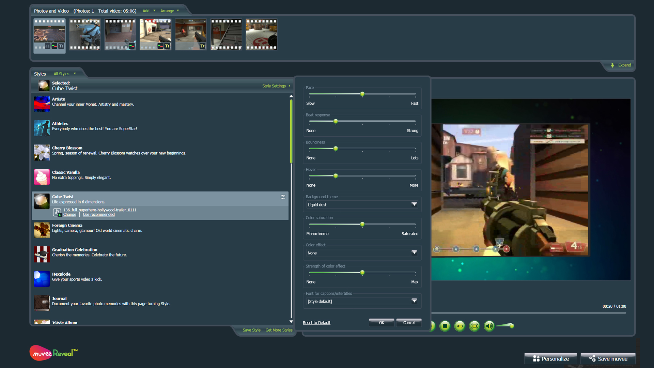Mute audio with the speaker icon
Screen dimensions: 654x368
(x=489, y=326)
